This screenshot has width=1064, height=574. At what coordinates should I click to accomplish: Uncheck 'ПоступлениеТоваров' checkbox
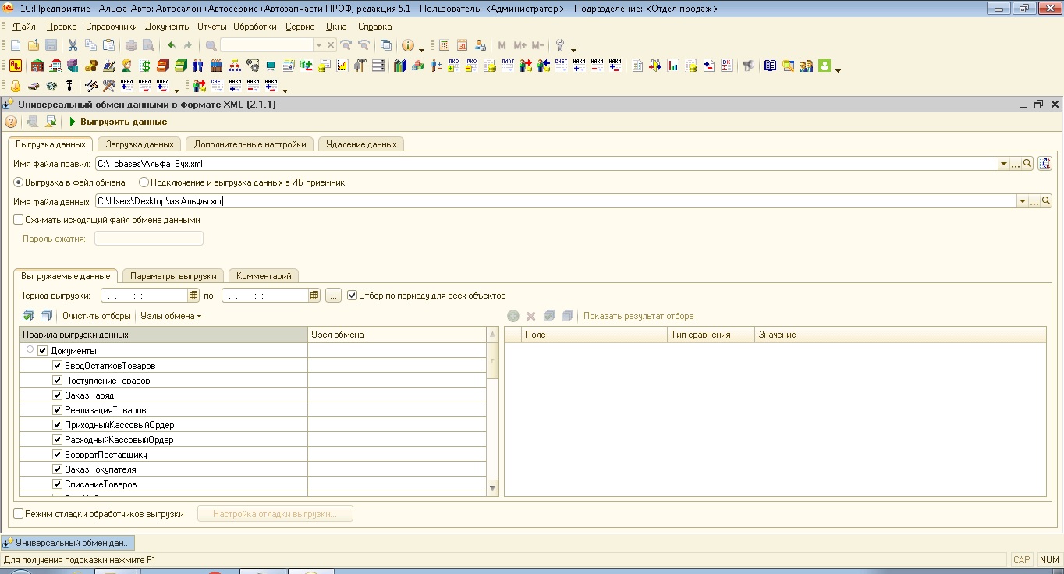tap(57, 381)
